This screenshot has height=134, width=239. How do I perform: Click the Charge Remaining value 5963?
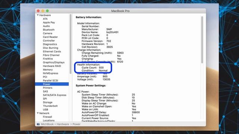120,53
